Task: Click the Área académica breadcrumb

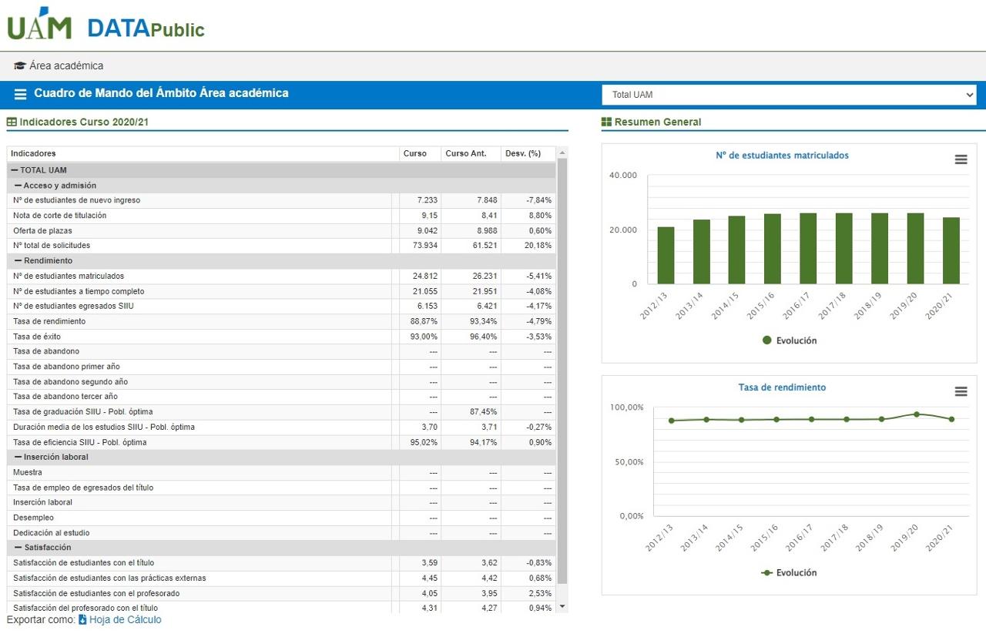Action: click(66, 66)
